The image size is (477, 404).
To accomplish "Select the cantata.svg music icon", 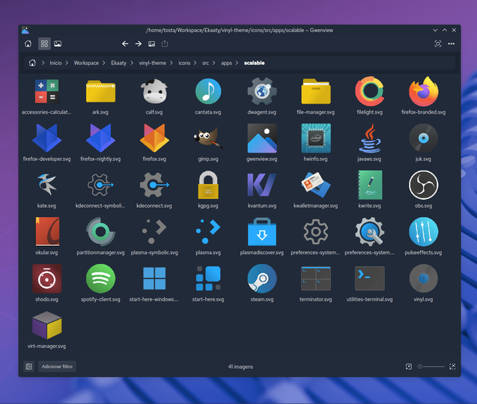I will [x=208, y=91].
